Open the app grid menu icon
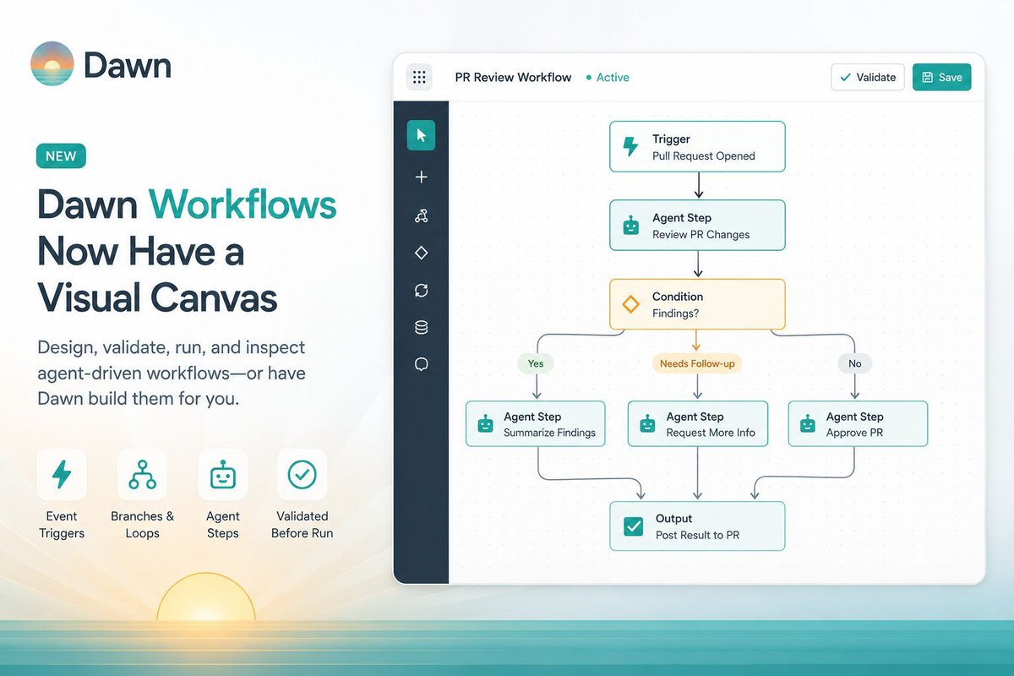 (419, 78)
